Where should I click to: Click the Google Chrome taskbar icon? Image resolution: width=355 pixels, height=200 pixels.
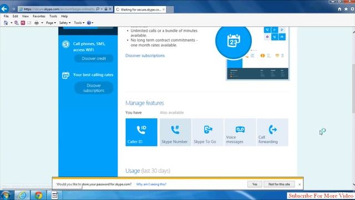point(38,195)
